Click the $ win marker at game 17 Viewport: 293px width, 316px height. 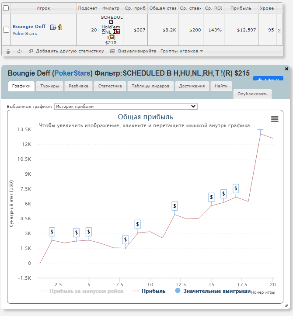tap(236, 188)
